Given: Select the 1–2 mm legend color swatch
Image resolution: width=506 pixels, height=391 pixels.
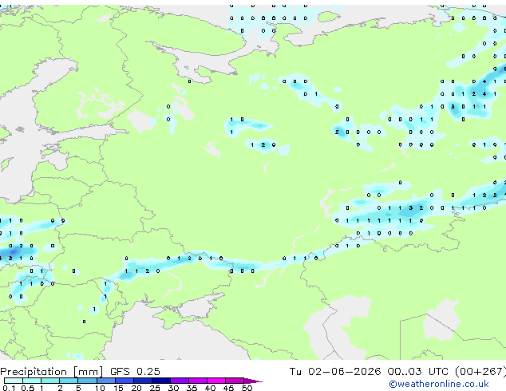Looking at the screenshot, I should [x=50, y=381].
